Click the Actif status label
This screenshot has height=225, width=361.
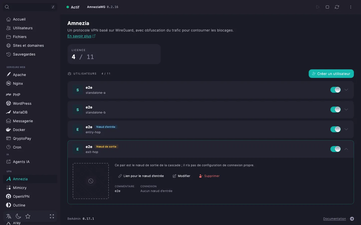coord(75,7)
